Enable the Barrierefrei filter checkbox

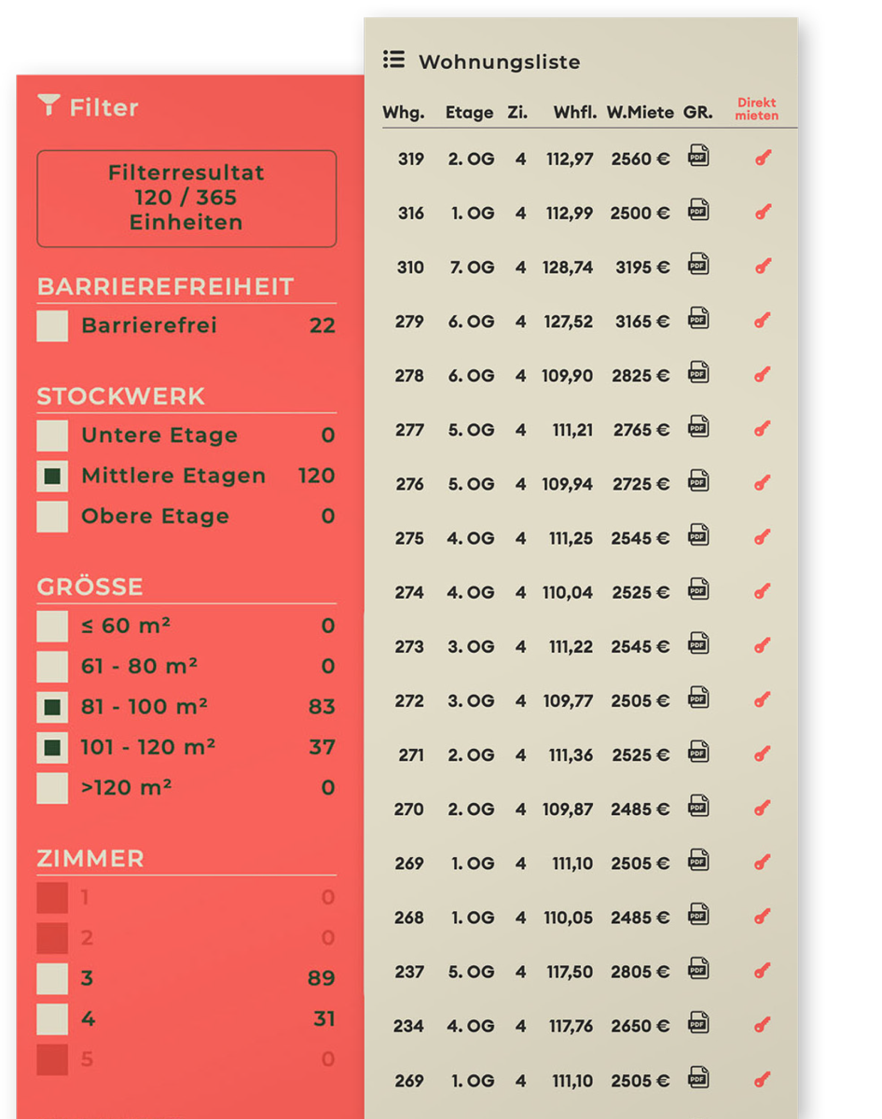coord(51,326)
